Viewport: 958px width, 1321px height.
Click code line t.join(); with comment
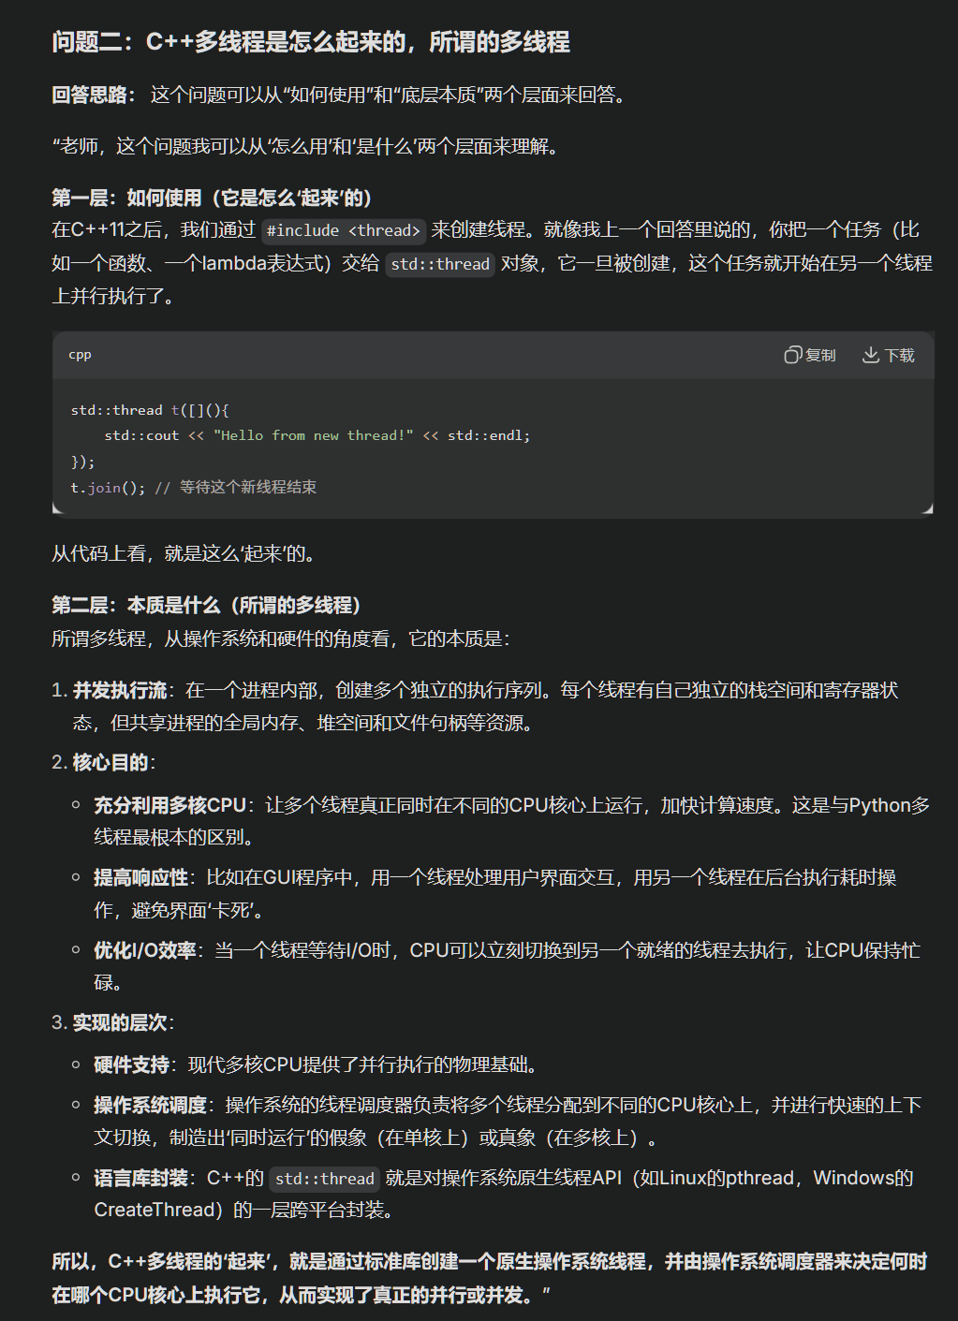[x=193, y=487]
